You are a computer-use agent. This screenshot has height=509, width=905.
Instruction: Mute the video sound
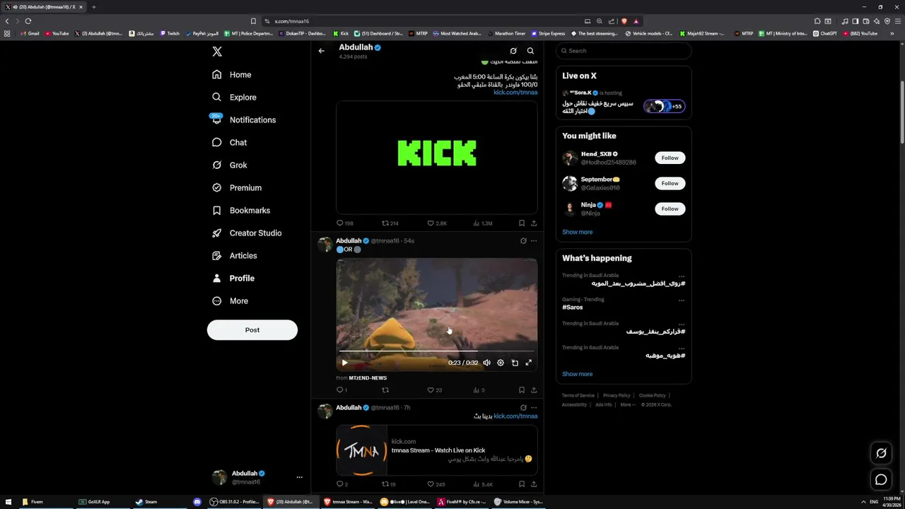pyautogui.click(x=486, y=363)
